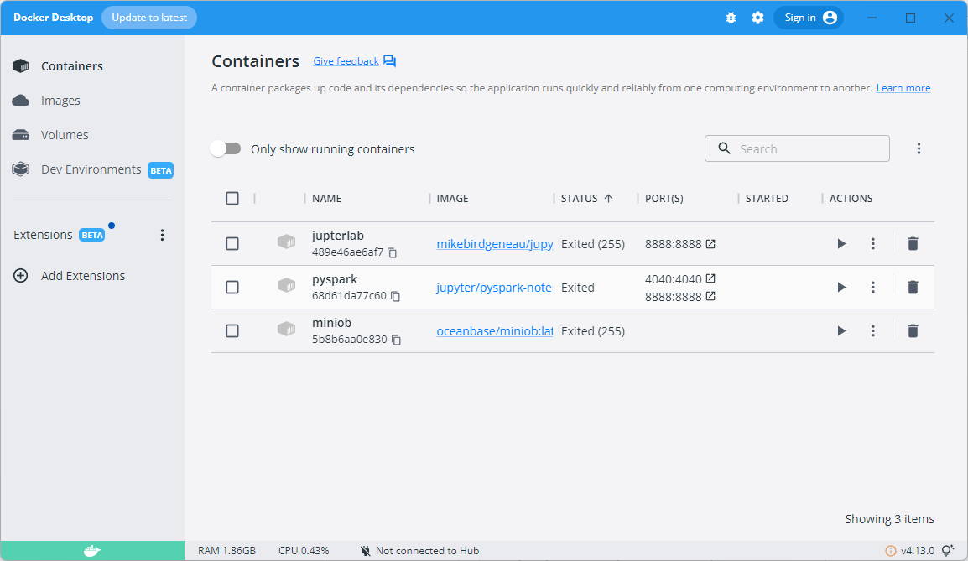
Task: Click the CPU 0.43% status entry
Action: [x=304, y=550]
